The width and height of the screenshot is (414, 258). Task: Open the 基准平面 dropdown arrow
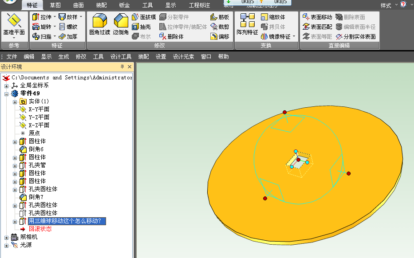point(14,38)
